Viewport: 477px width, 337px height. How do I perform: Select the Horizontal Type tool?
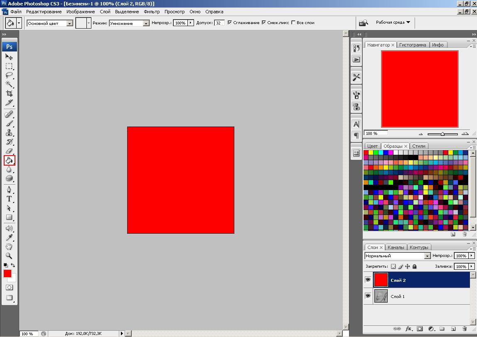(x=9, y=199)
